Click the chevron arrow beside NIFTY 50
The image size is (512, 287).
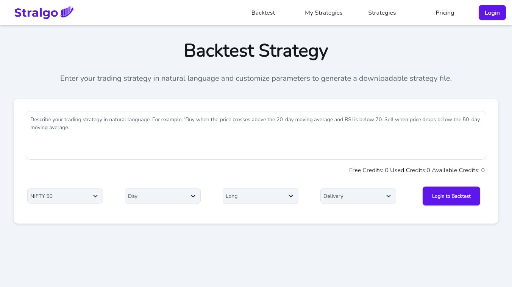pos(95,196)
